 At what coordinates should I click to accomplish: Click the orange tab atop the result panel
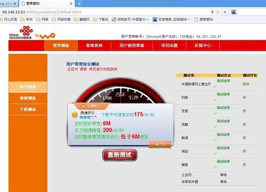pyautogui.click(x=92, y=106)
